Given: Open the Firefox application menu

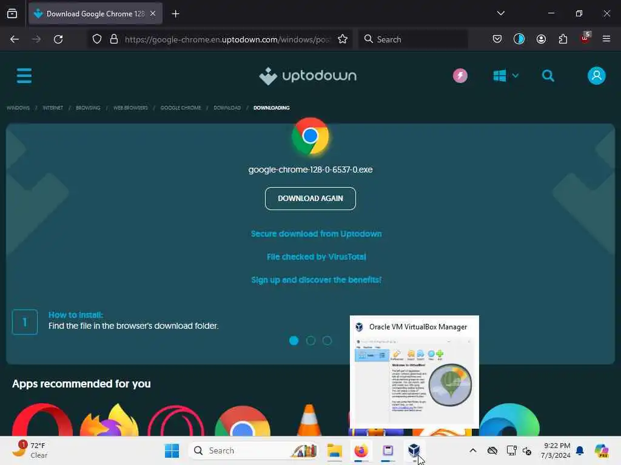Looking at the screenshot, I should tap(606, 39).
